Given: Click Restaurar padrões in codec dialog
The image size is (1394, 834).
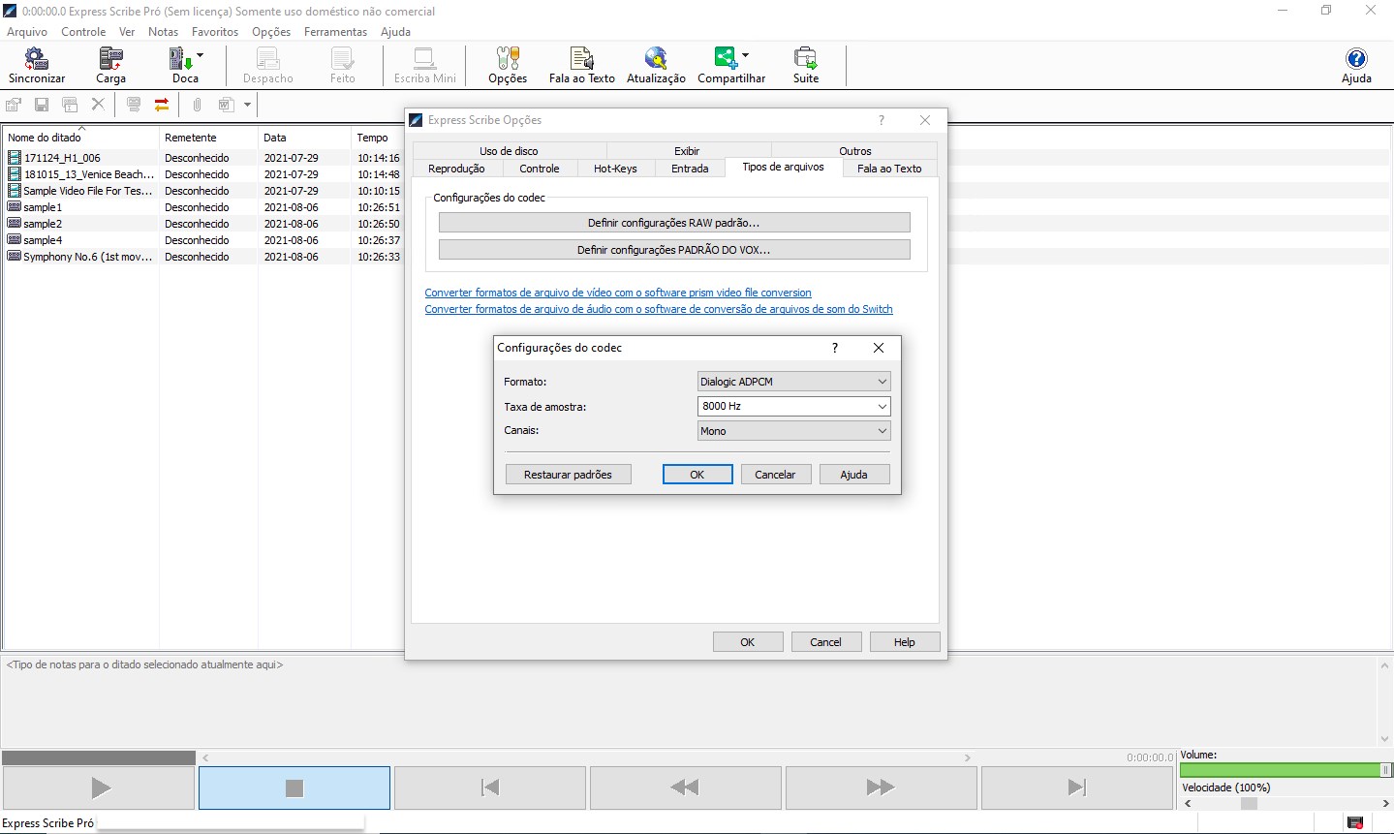Looking at the screenshot, I should (568, 475).
